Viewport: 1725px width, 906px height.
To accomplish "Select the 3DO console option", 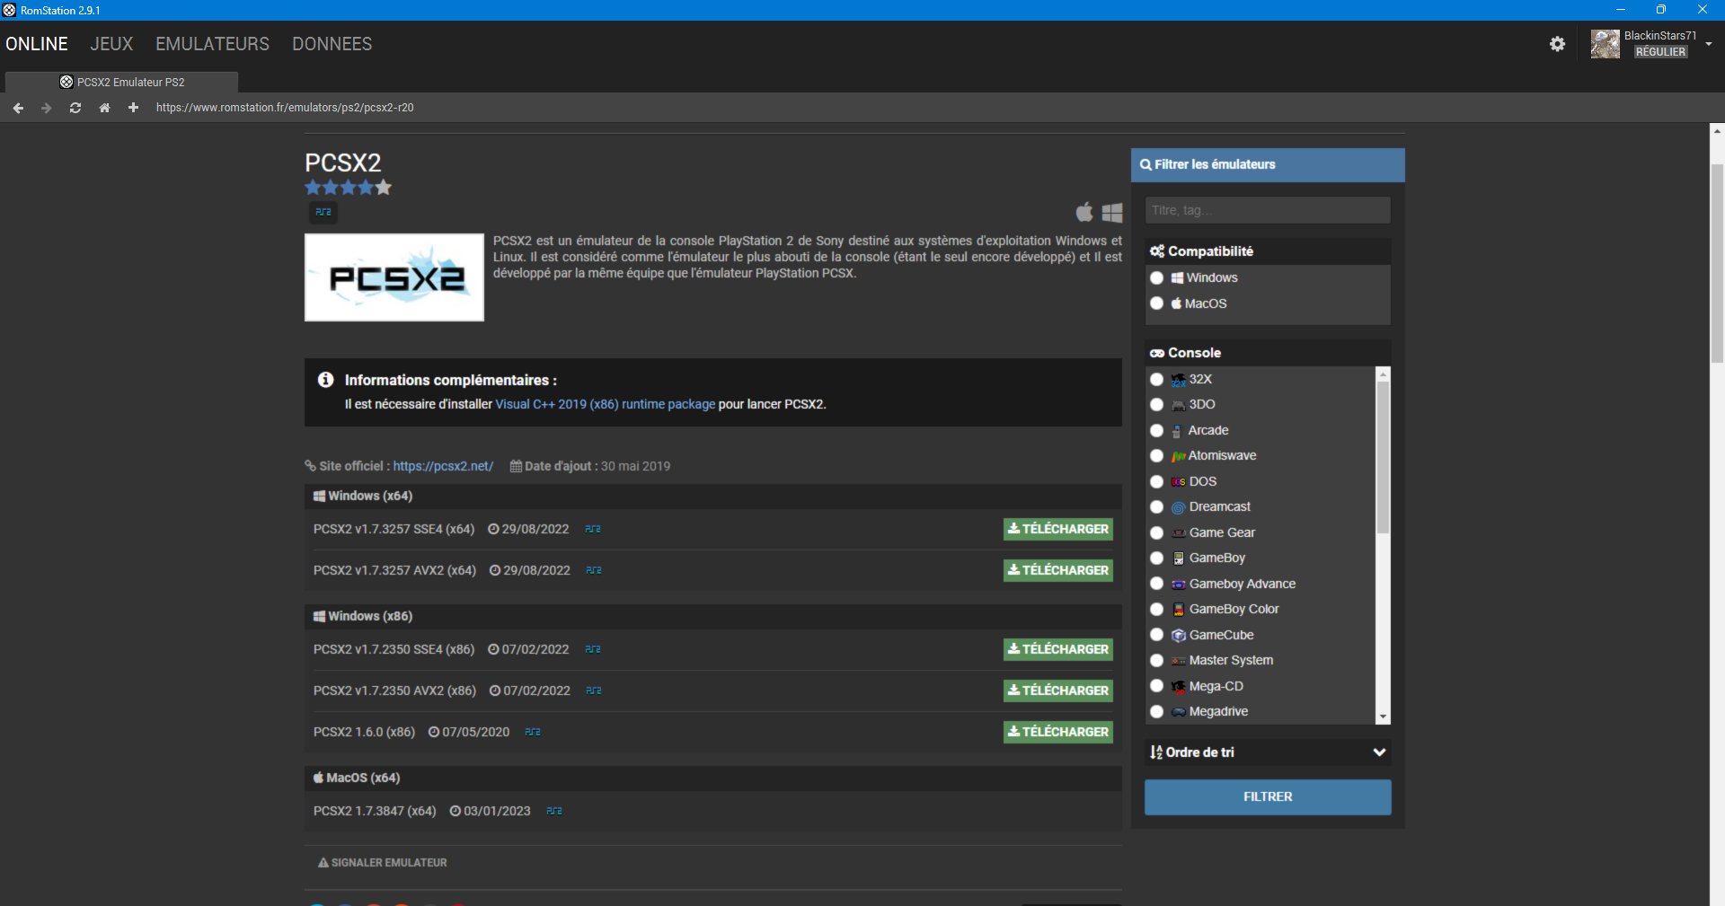I will [x=1157, y=405].
